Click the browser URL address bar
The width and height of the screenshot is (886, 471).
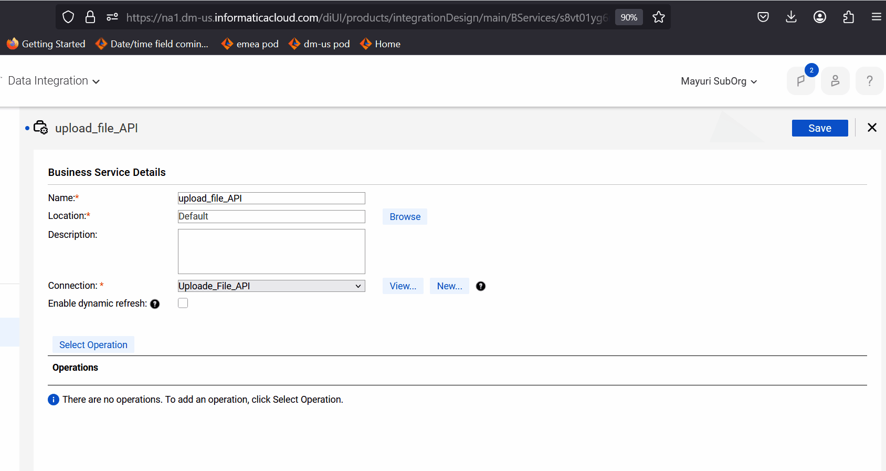coord(366,17)
